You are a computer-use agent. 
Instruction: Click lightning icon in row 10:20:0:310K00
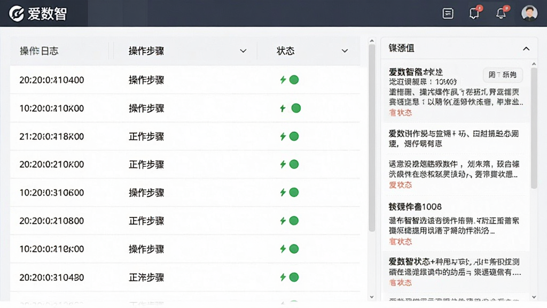pos(283,108)
